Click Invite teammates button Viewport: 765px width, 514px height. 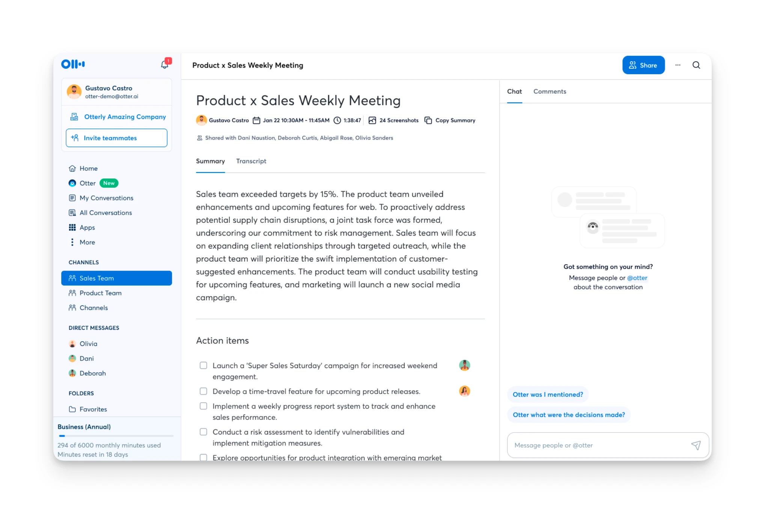pyautogui.click(x=116, y=138)
